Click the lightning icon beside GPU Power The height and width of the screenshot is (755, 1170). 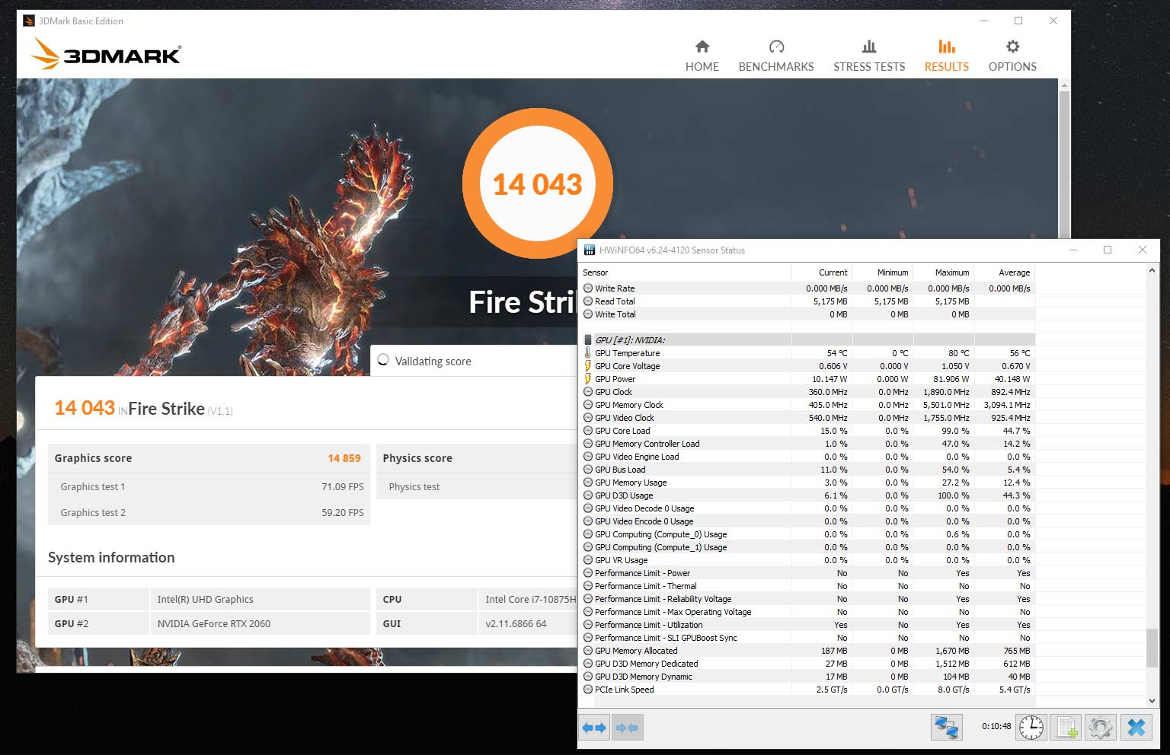point(588,379)
